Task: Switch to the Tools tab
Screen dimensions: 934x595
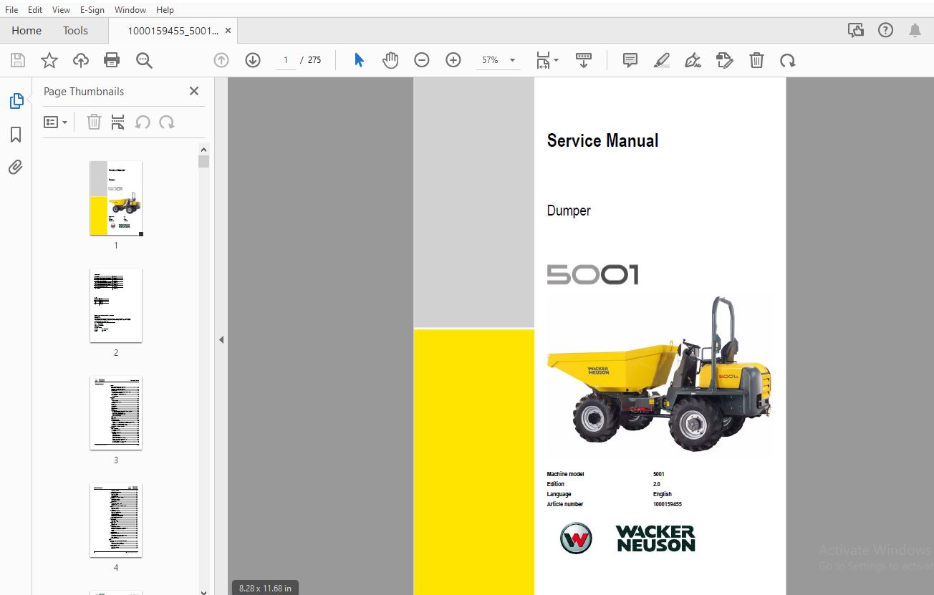Action: (x=75, y=31)
